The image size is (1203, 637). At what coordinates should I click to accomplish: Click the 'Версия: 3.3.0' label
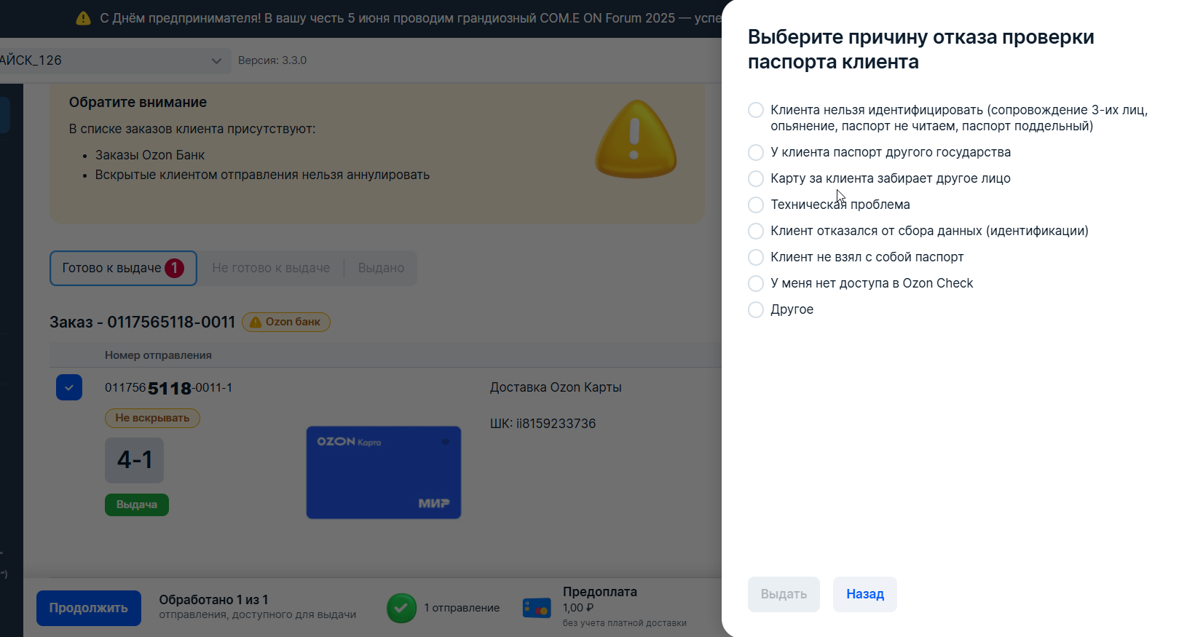272,60
